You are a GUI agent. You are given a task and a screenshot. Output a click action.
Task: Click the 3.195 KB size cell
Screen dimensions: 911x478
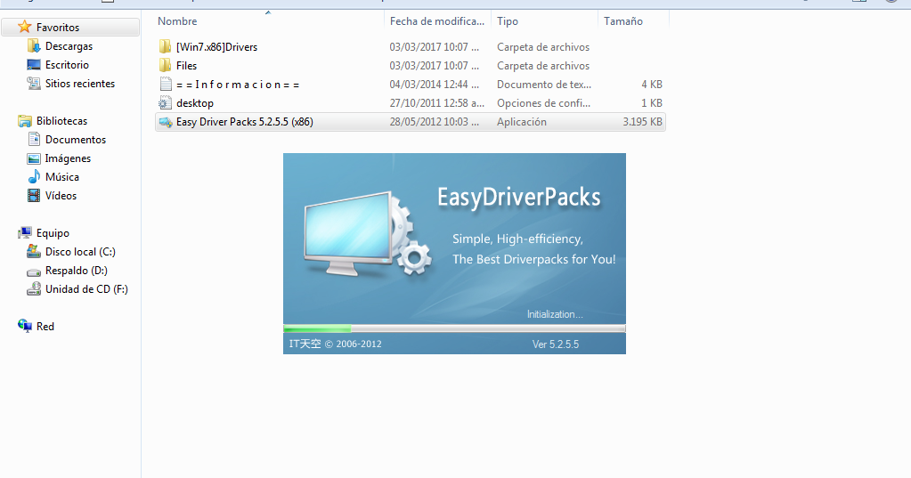pyautogui.click(x=642, y=121)
